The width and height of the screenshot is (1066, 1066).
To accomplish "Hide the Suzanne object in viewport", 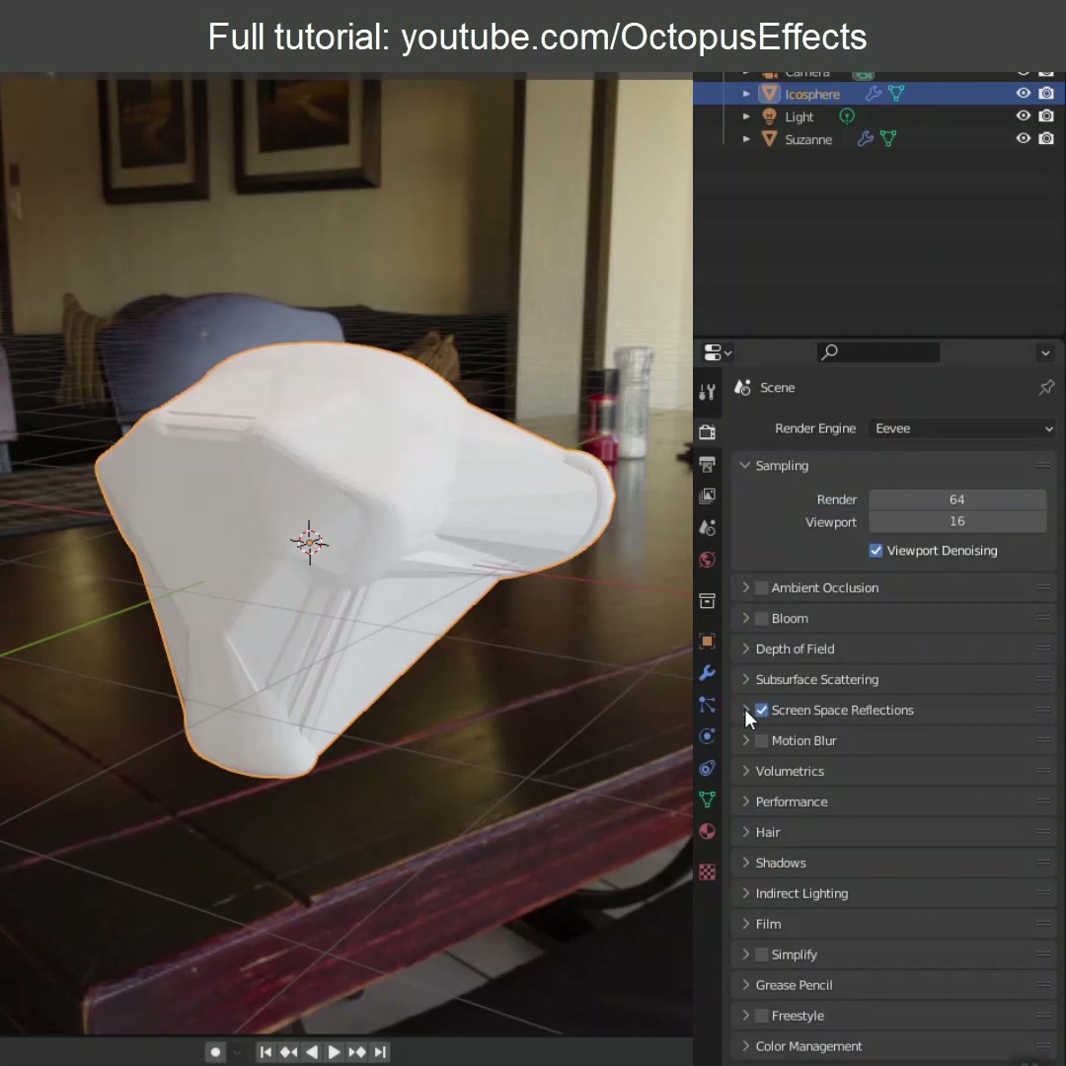I will coord(1024,138).
